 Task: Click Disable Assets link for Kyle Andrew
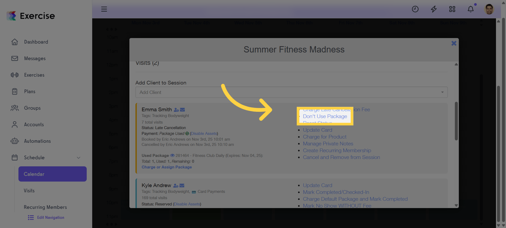(187, 204)
